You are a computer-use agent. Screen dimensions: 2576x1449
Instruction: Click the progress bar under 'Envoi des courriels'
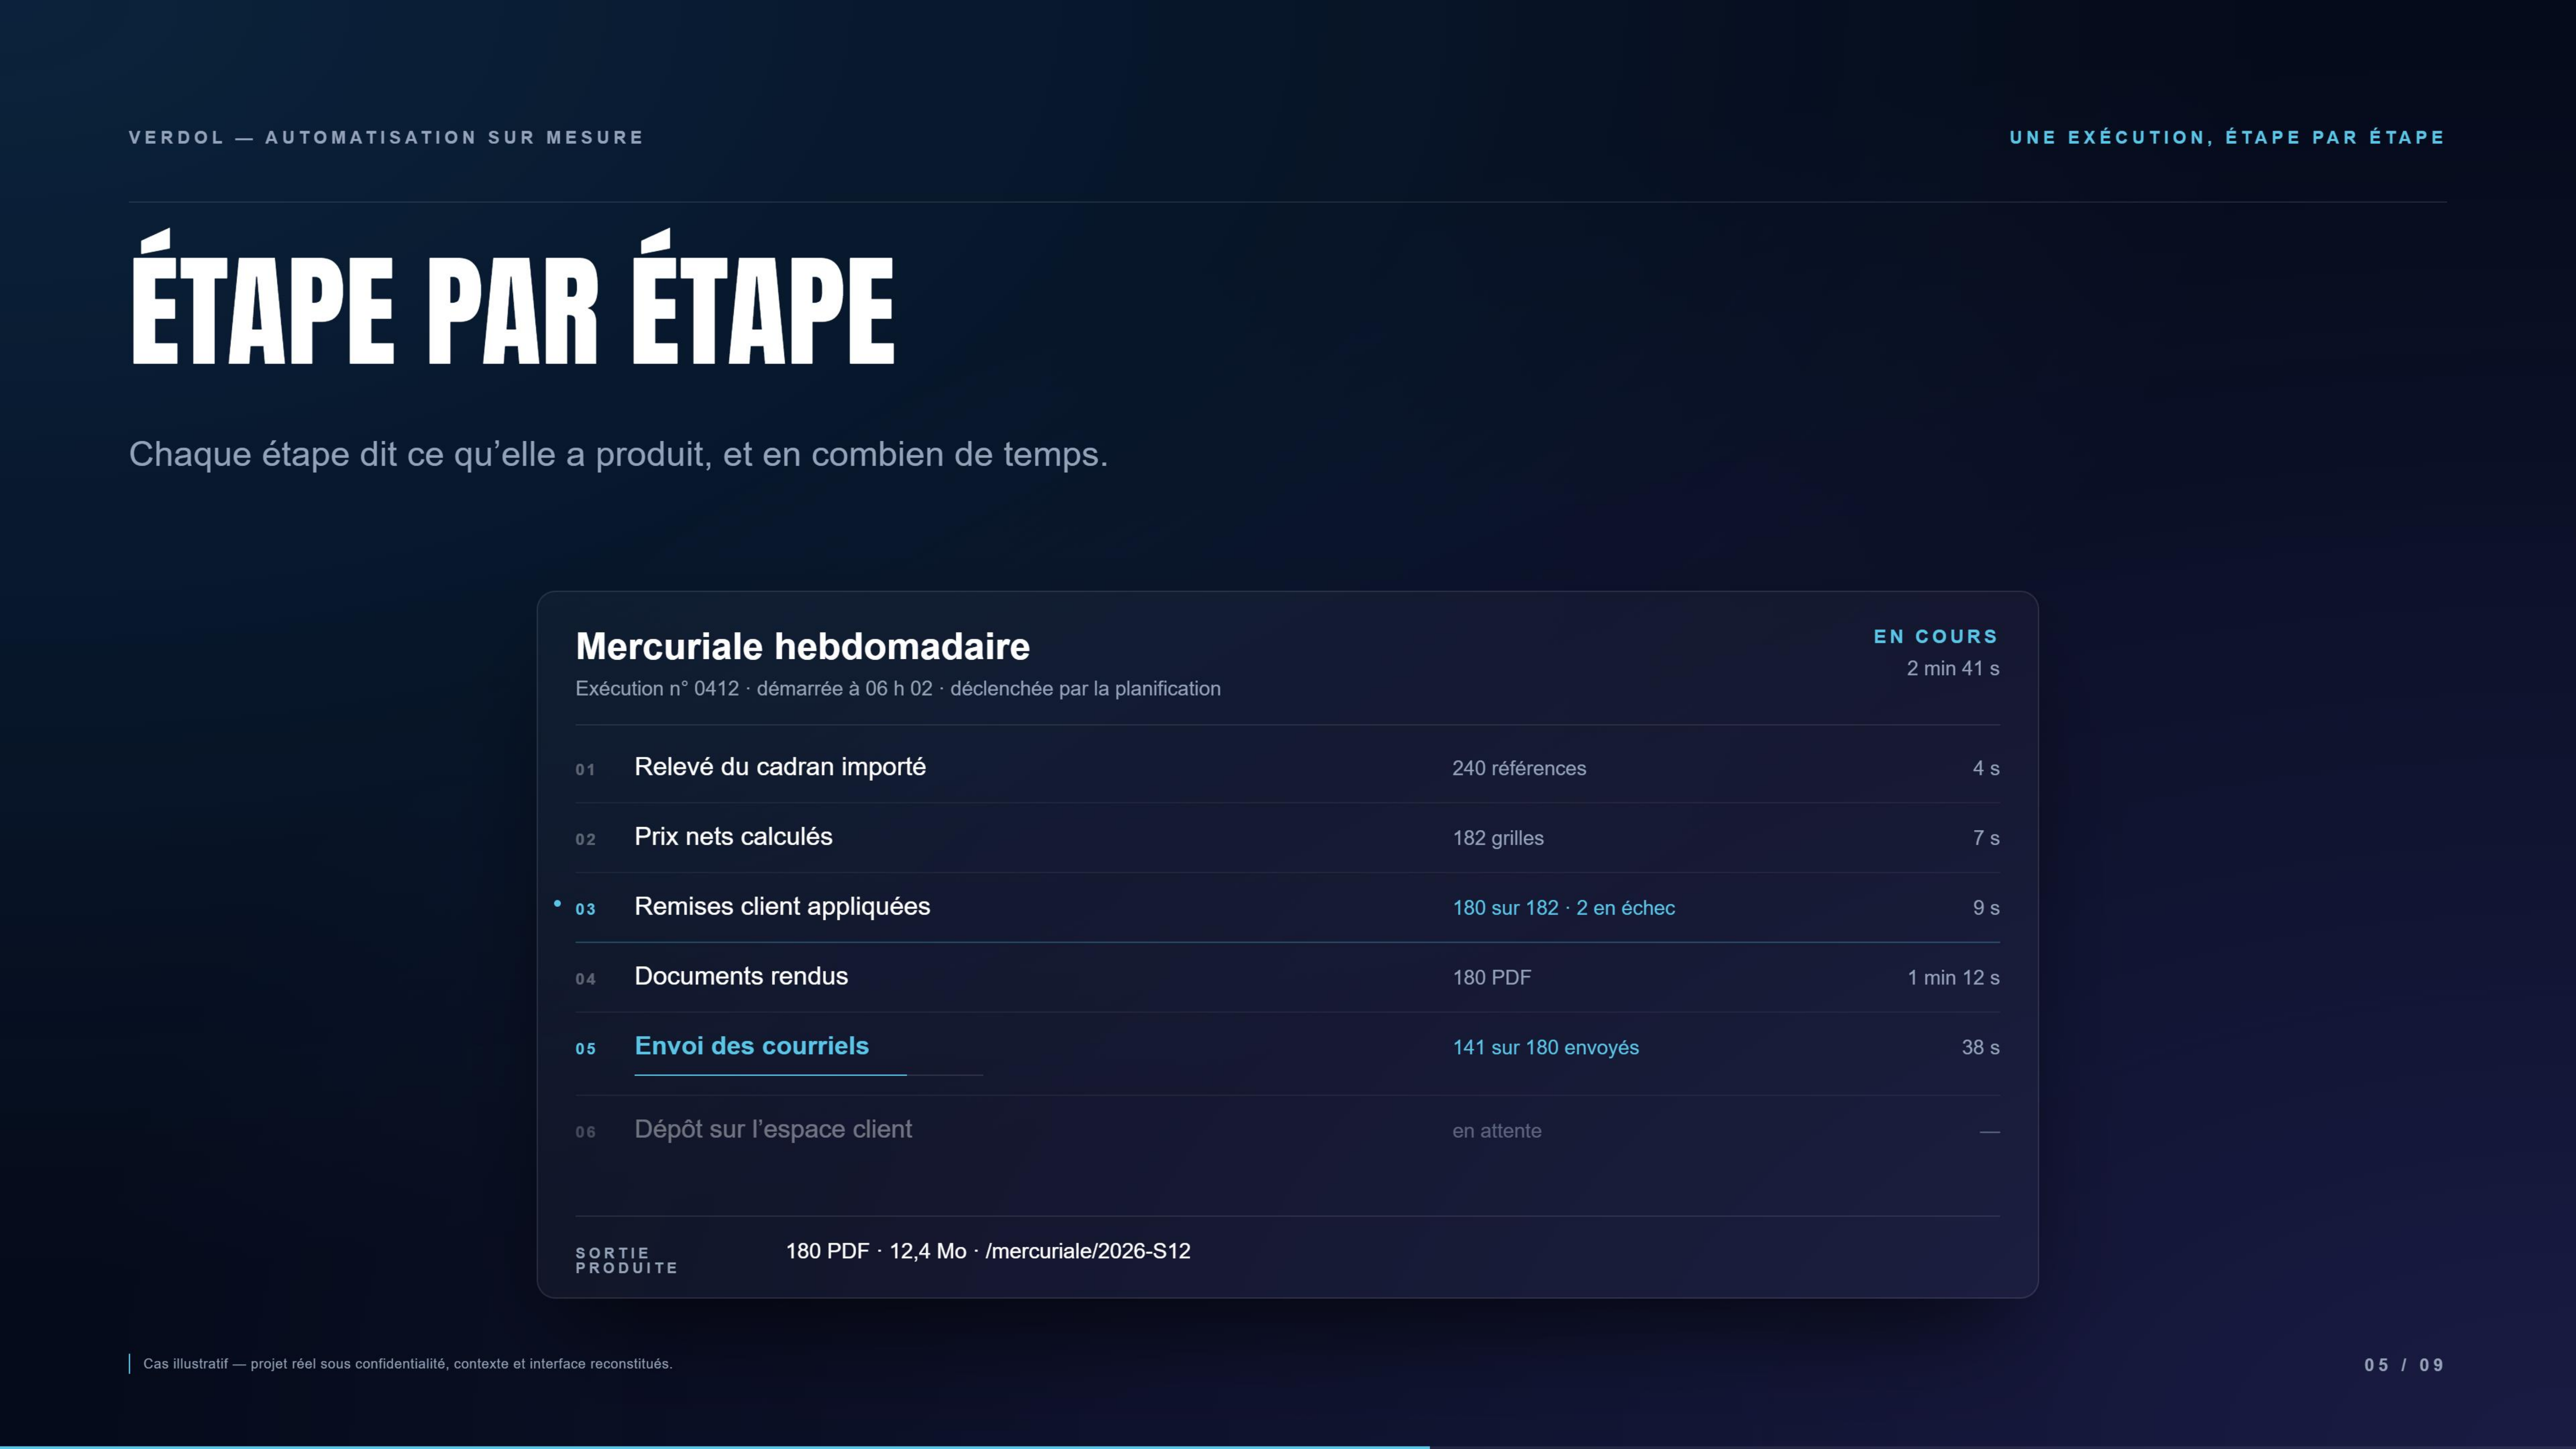(809, 1075)
